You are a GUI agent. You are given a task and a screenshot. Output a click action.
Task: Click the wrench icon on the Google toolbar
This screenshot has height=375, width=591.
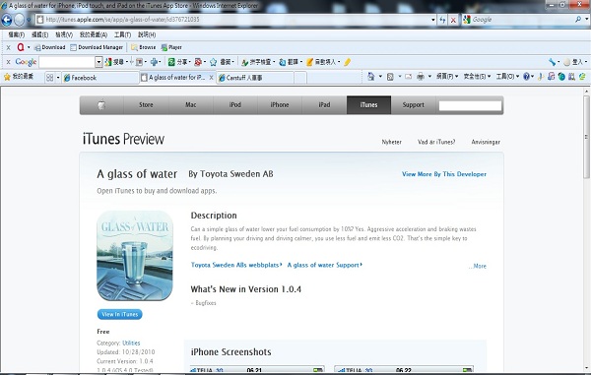pos(553,62)
